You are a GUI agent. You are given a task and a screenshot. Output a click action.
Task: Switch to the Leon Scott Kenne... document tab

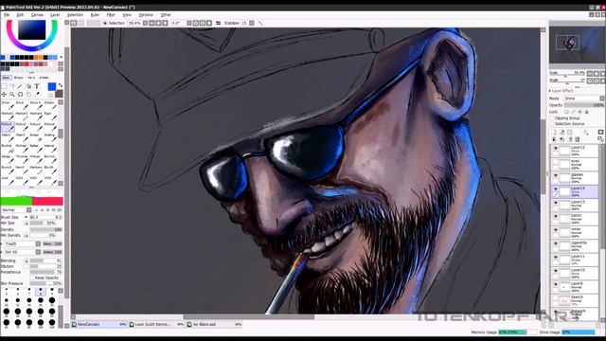(156, 324)
